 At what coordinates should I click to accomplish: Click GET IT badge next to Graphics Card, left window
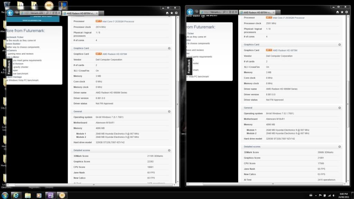(x=99, y=54)
